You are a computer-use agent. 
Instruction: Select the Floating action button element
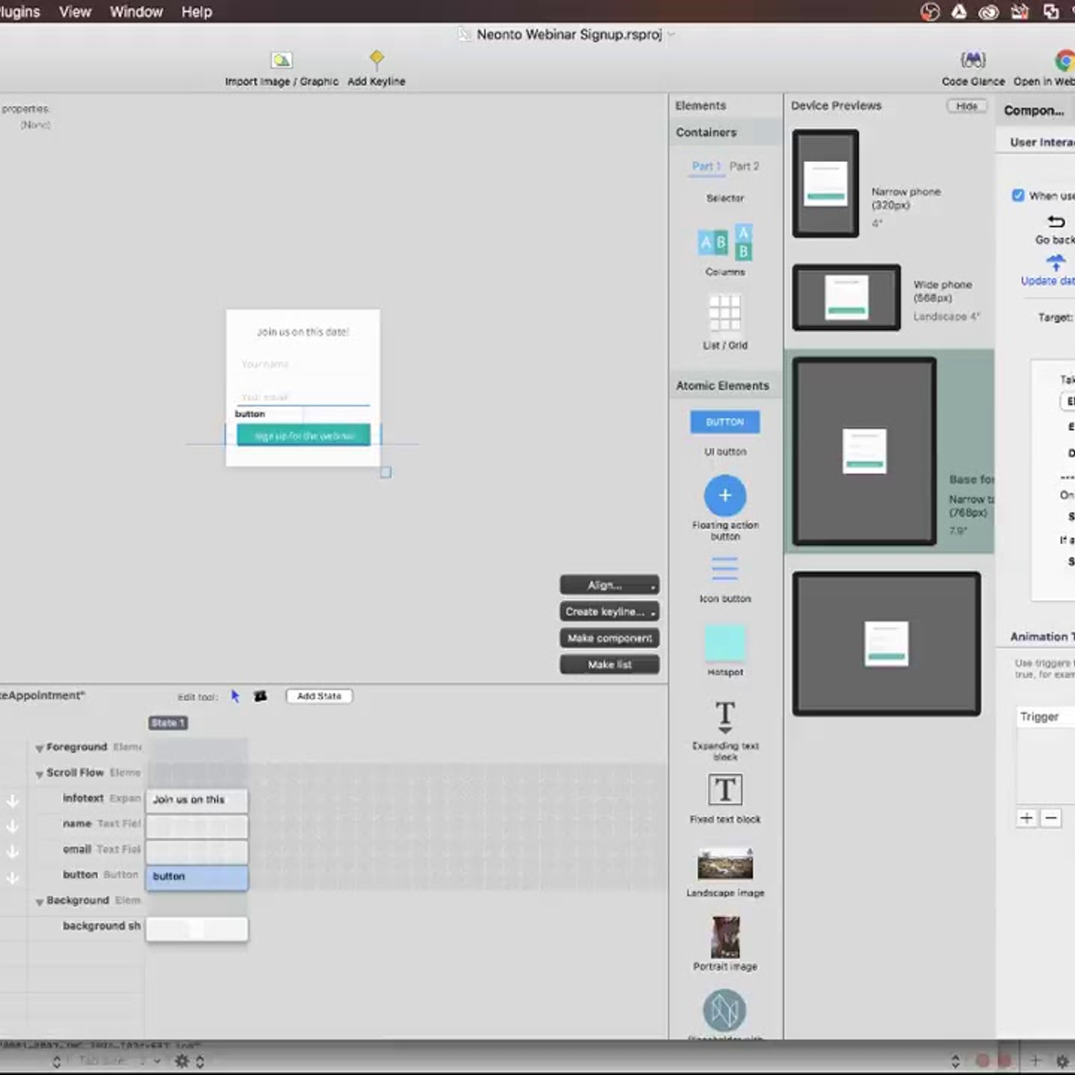725,496
